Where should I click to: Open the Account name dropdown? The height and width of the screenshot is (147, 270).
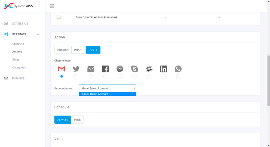click(107, 88)
